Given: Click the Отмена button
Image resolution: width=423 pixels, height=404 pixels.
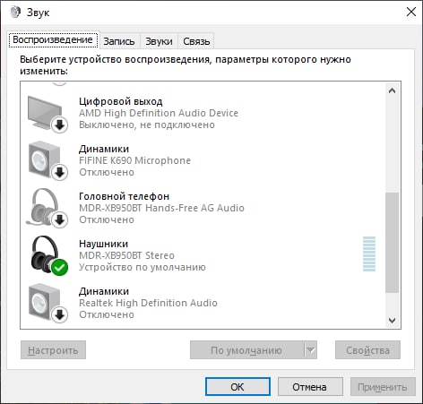Looking at the screenshot, I should [310, 387].
